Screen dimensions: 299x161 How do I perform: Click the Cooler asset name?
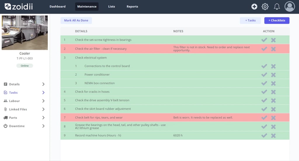pyautogui.click(x=25, y=54)
